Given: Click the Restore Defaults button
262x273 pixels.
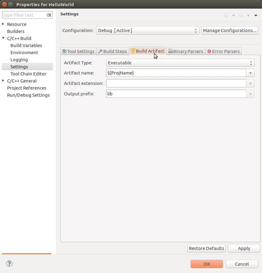Looking at the screenshot, I should pyautogui.click(x=206, y=248).
